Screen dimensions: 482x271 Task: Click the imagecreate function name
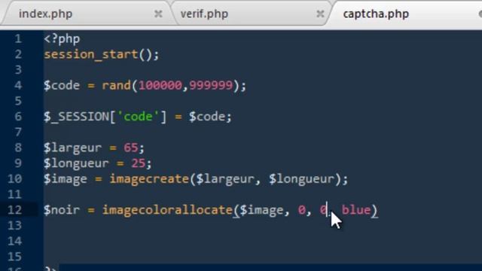(x=149, y=179)
